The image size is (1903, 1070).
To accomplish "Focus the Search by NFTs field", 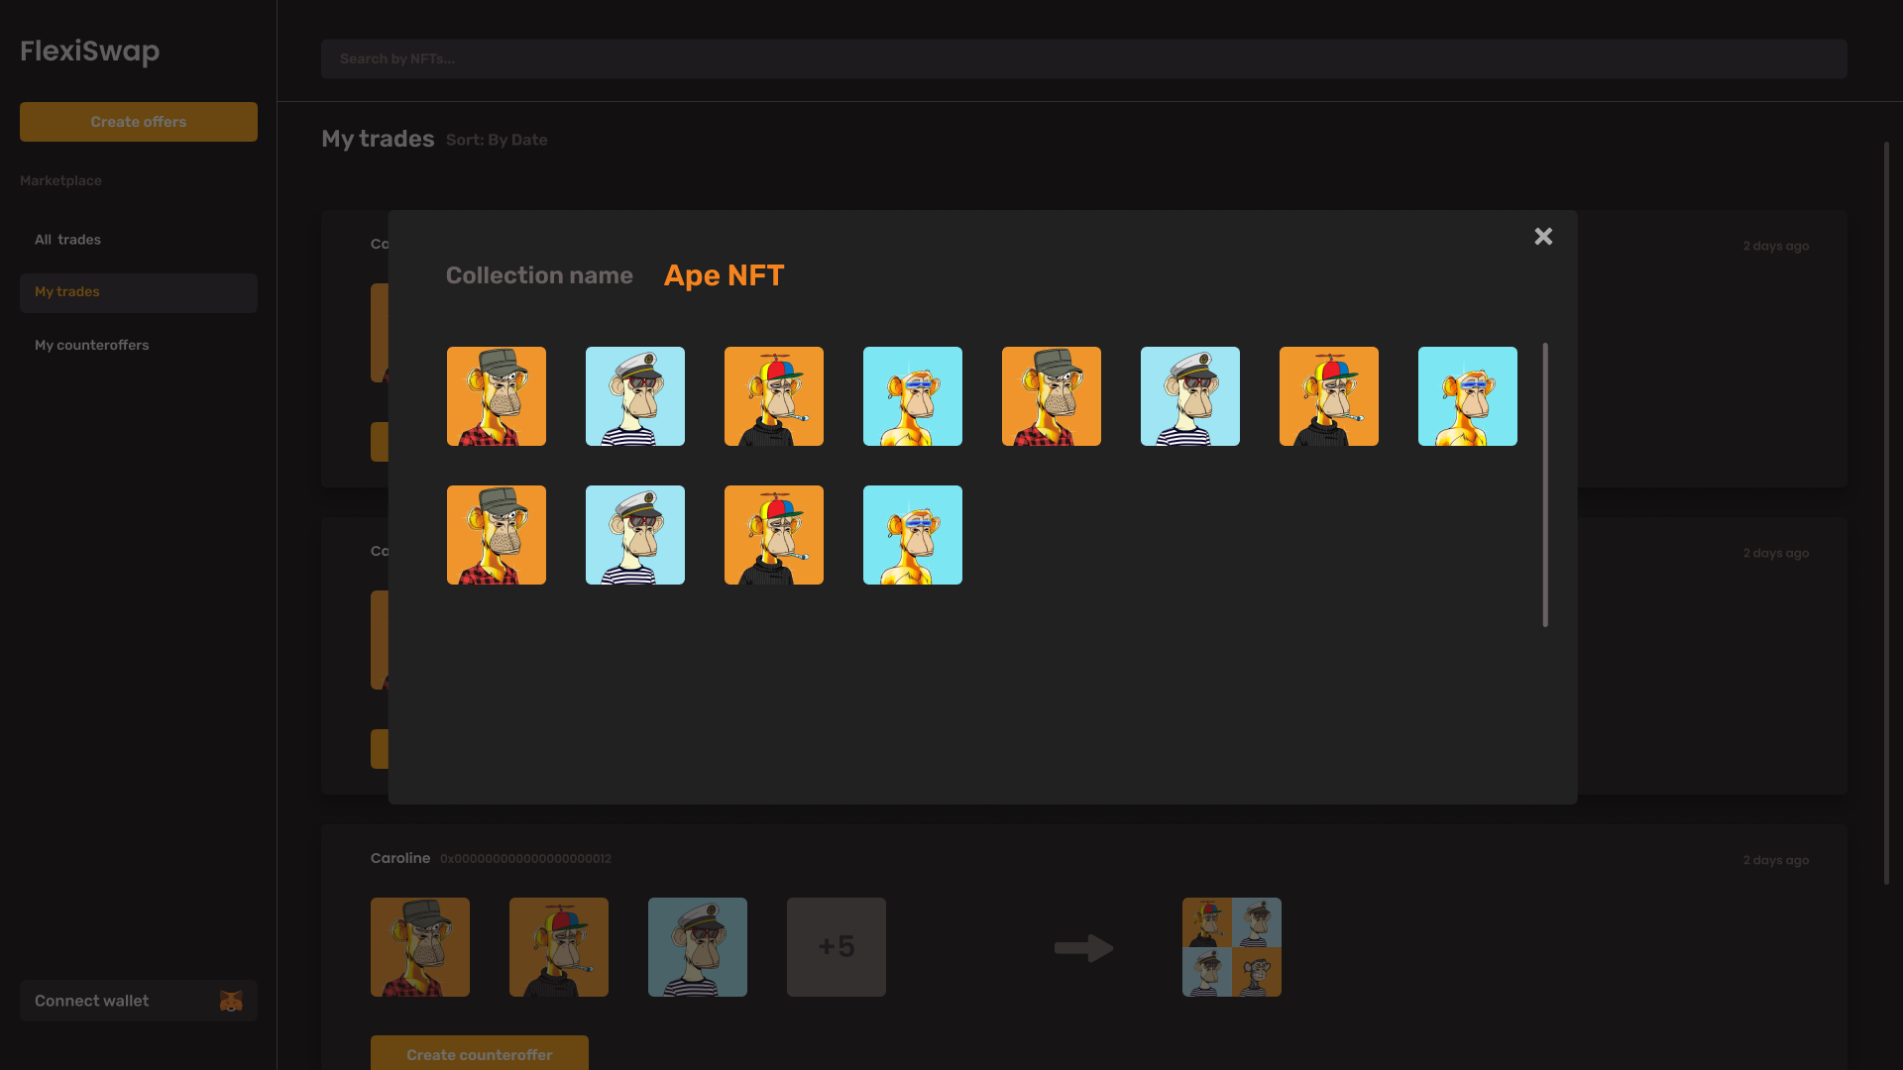I will [x=1083, y=58].
